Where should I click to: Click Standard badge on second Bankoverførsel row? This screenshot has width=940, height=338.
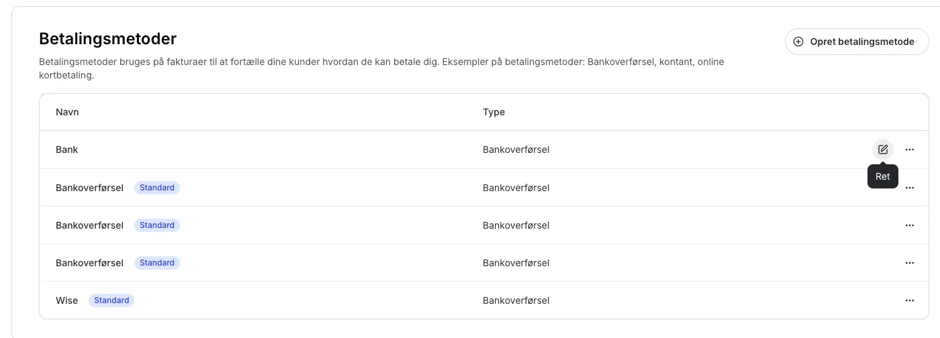(157, 225)
